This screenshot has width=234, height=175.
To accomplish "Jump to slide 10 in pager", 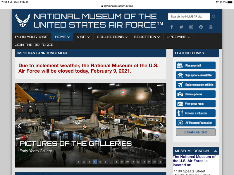I will (x=127, y=162).
